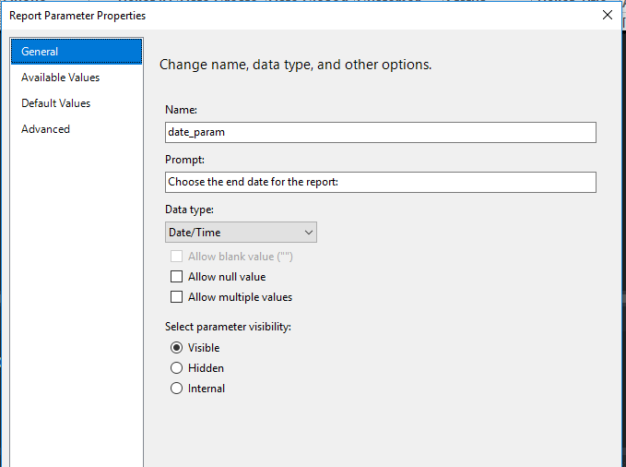Click the "Change name, data type" heading
The width and height of the screenshot is (626, 467).
pos(295,66)
